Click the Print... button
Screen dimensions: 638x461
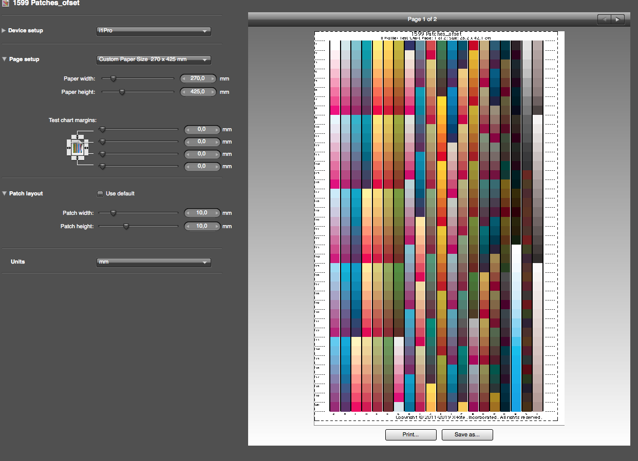click(x=410, y=435)
